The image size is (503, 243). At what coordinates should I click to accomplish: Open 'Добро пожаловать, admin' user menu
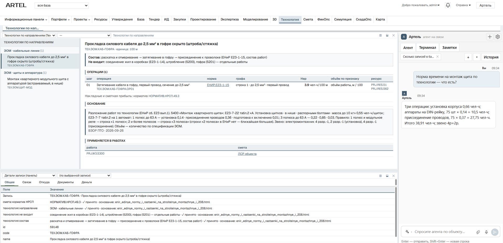click(421, 5)
